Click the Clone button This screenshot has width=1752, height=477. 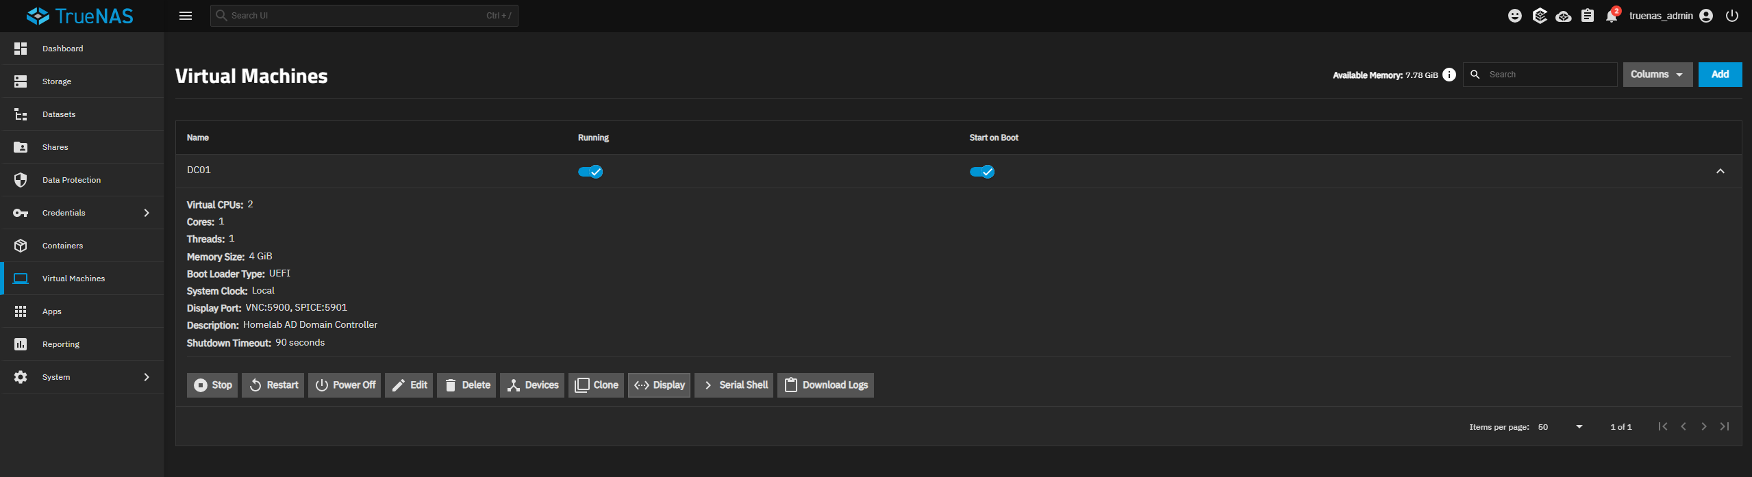tap(596, 385)
